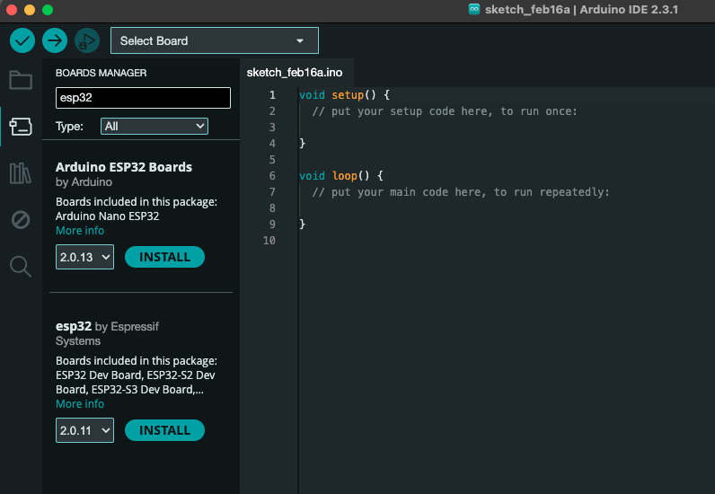Click the yellow minimize window button
Screen dimensions: 715x494
pos(30,10)
